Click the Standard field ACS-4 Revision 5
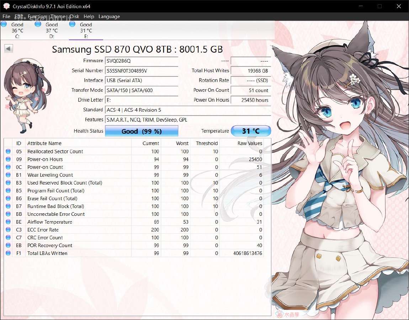This screenshot has width=409, height=320. tap(188, 110)
